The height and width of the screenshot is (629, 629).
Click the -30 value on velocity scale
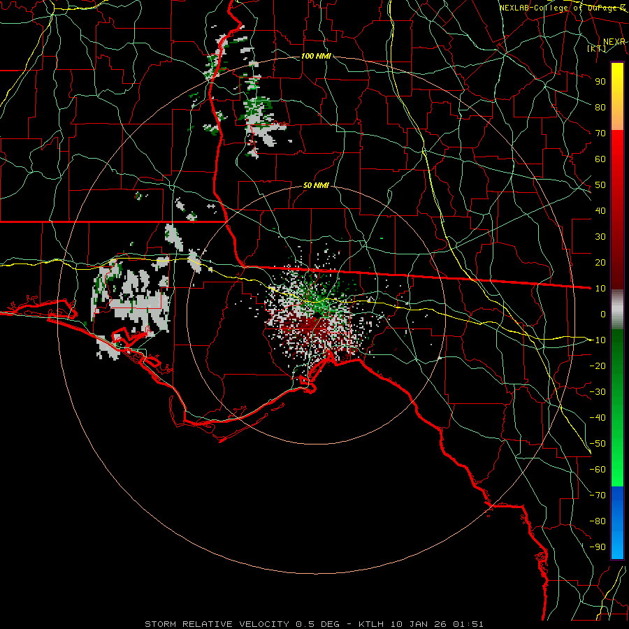pyautogui.click(x=598, y=392)
